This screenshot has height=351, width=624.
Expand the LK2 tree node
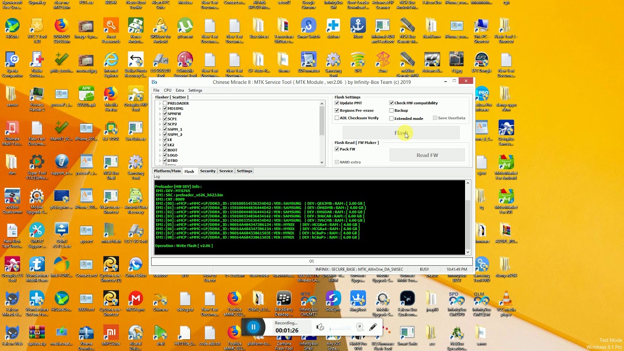pos(160,145)
